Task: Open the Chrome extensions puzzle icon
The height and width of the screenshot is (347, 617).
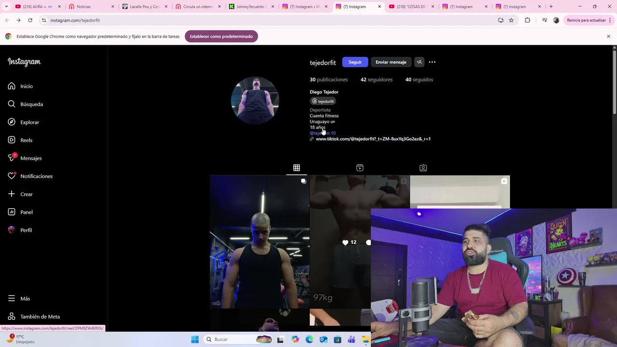Action: tap(527, 20)
